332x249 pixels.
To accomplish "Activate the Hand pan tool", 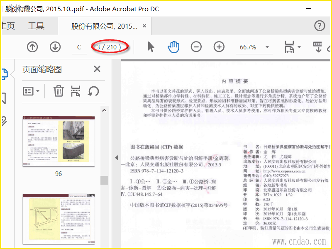I will 173,47.
